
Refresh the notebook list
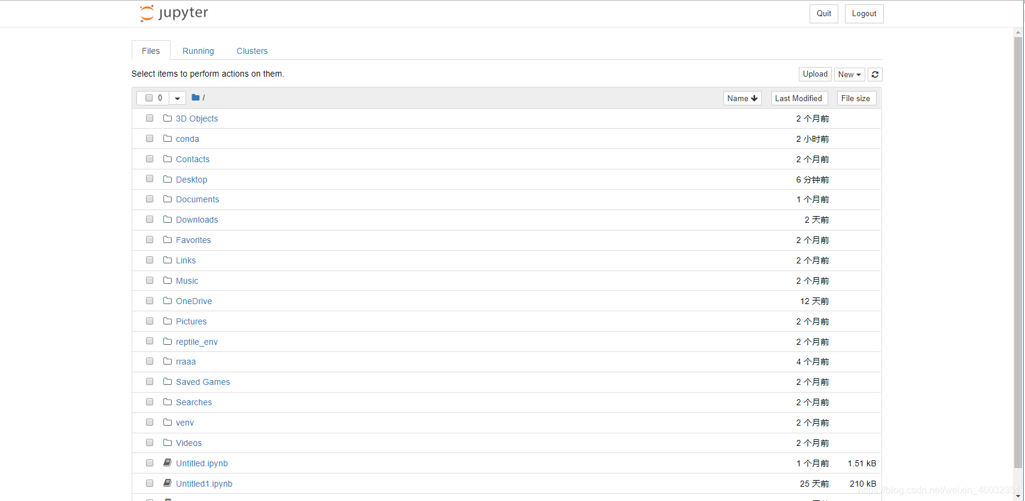tap(875, 74)
